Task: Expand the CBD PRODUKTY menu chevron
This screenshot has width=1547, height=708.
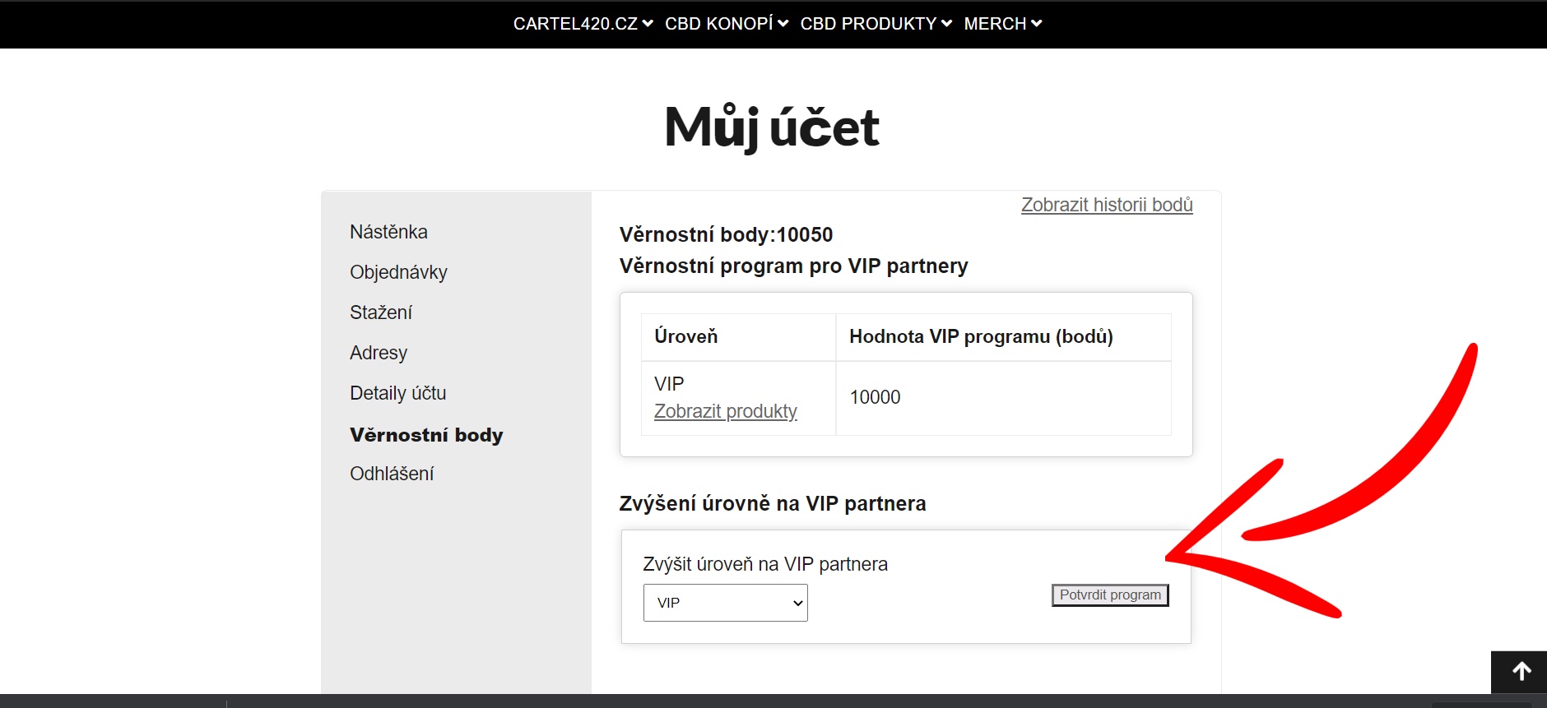Action: pyautogui.click(x=946, y=24)
